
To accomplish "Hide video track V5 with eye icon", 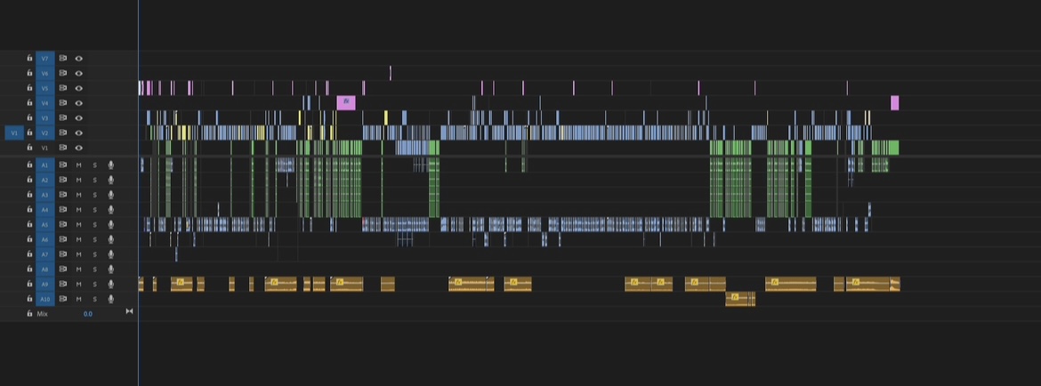I will tap(78, 88).
